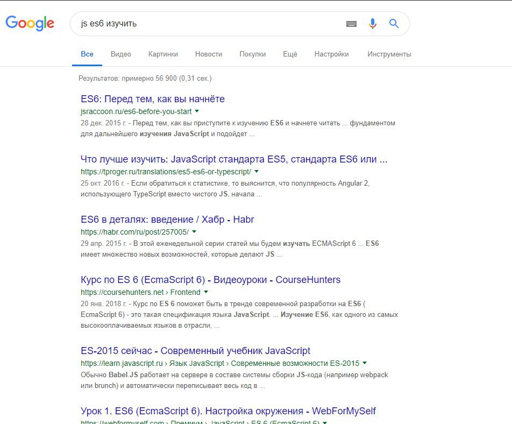Click the blue search magnifier icon
This screenshot has width=512, height=424.
394,24
